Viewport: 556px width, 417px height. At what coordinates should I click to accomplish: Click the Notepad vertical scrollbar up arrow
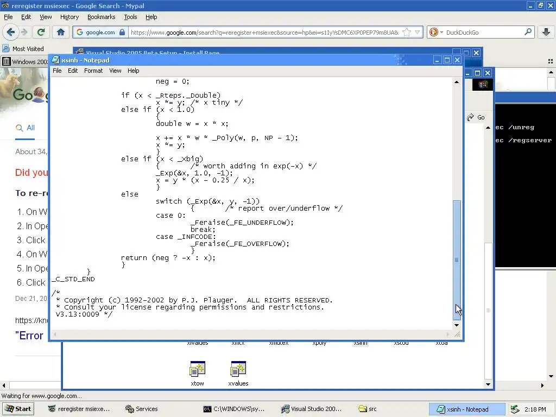click(457, 82)
